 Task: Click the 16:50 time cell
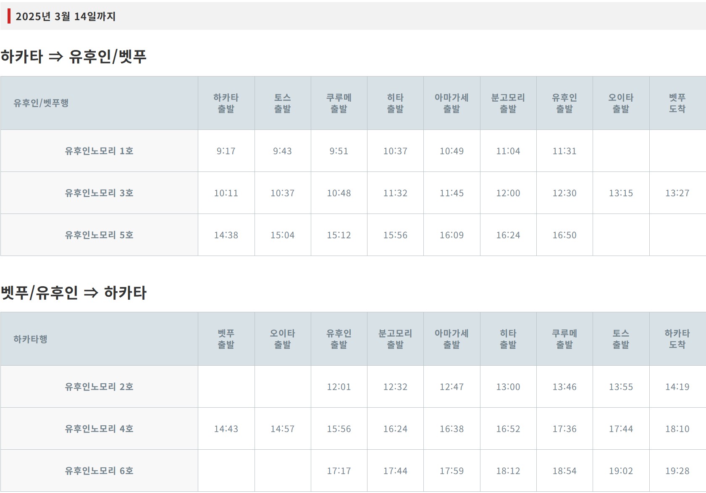pyautogui.click(x=564, y=235)
